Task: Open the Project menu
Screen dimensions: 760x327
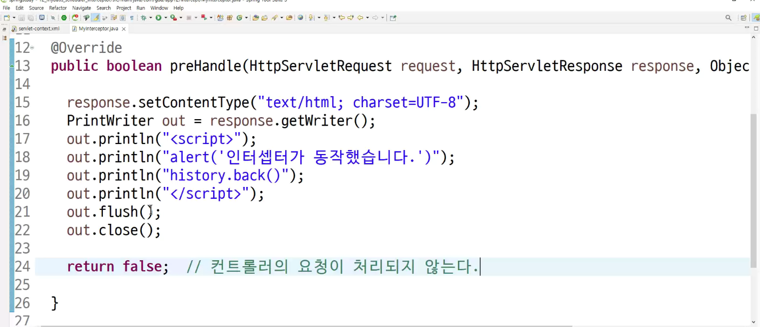Action: pos(124,8)
